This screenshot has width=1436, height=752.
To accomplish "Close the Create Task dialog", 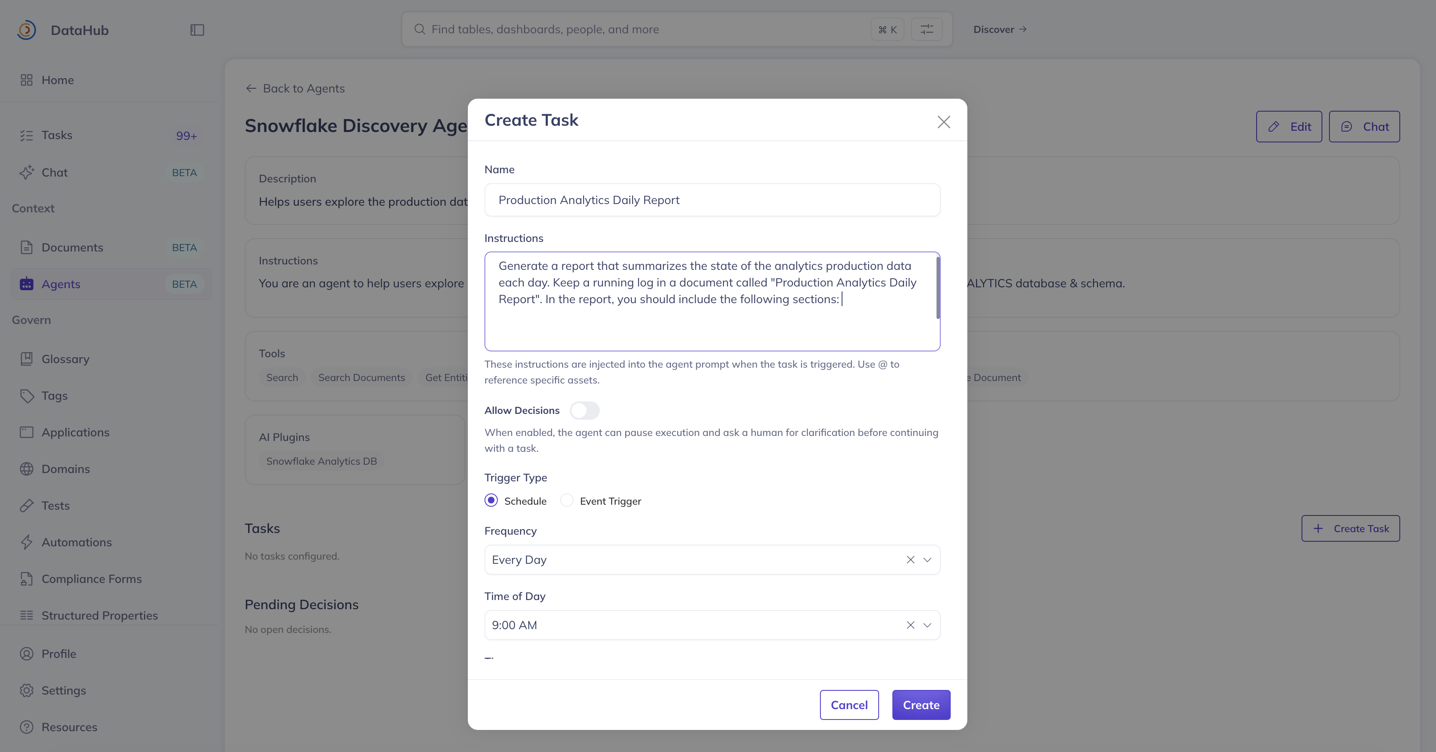I will pyautogui.click(x=943, y=122).
